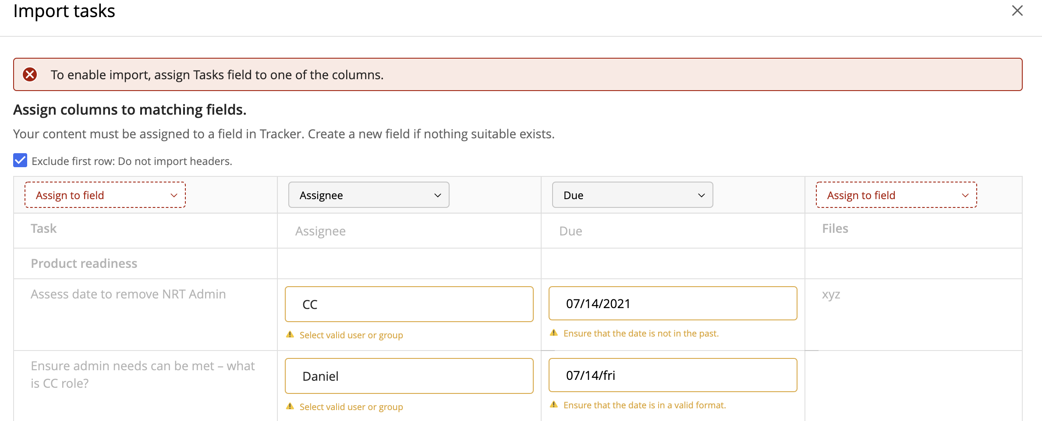Close the Import tasks dialog
Screen dimensions: 1042x421
coord(1017,11)
